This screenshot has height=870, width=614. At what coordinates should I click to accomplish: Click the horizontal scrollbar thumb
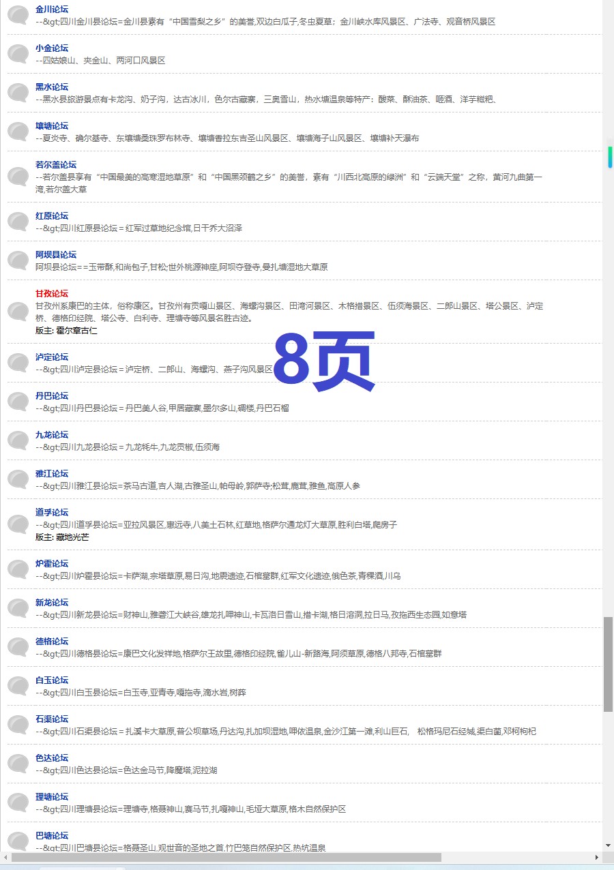click(x=225, y=857)
